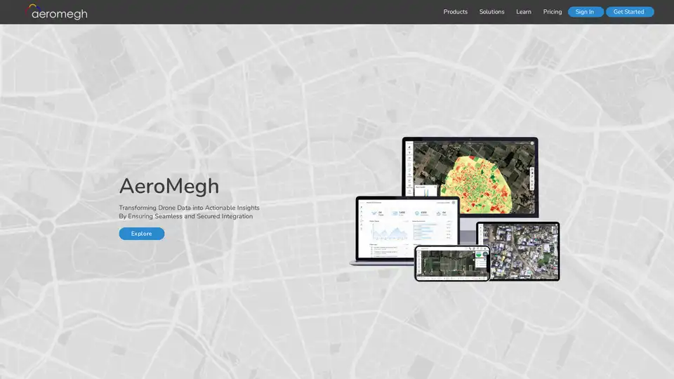Image resolution: width=674 pixels, height=379 pixels.
Task: Click the AeroMegh hero heading
Action: (168, 186)
